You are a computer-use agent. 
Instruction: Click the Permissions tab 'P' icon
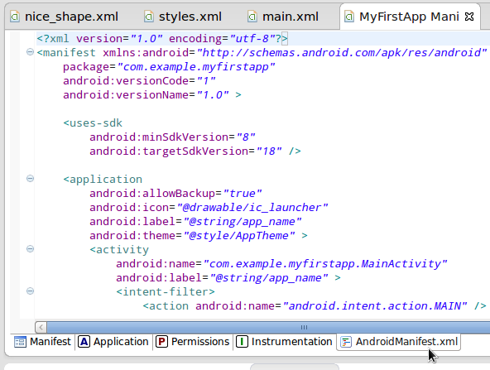tap(161, 342)
